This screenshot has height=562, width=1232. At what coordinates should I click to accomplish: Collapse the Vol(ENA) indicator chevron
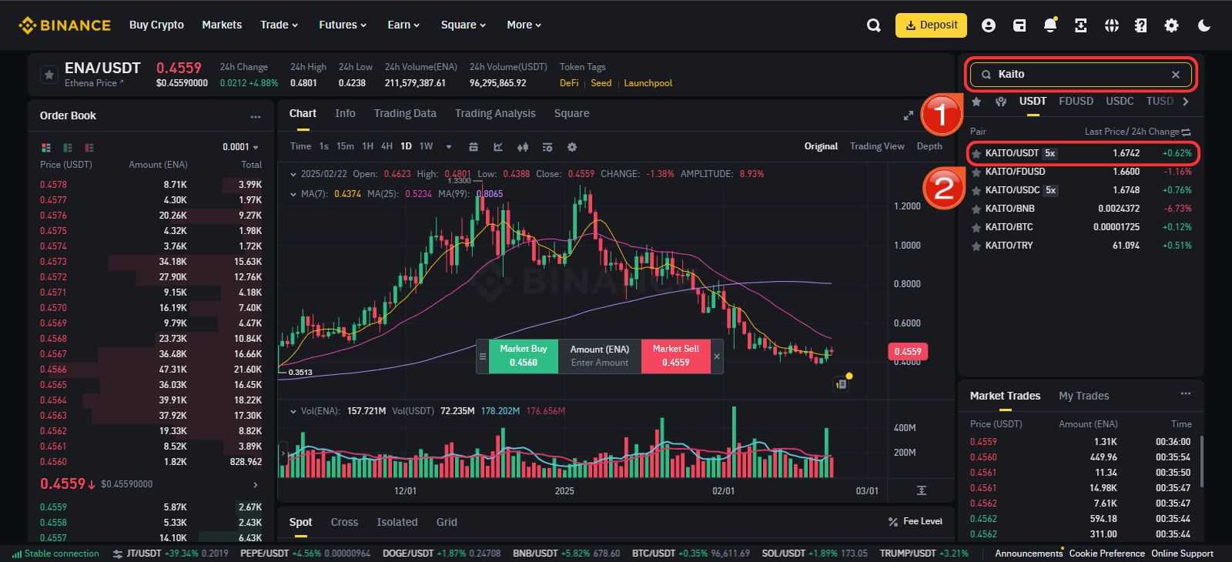coord(293,411)
